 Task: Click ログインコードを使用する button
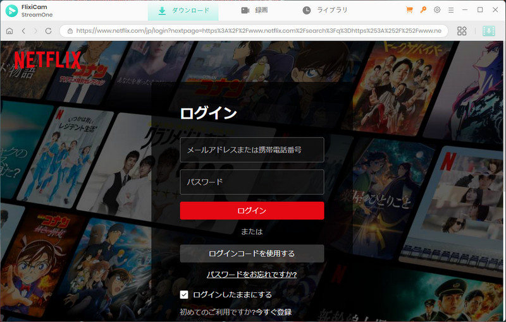[x=252, y=253]
